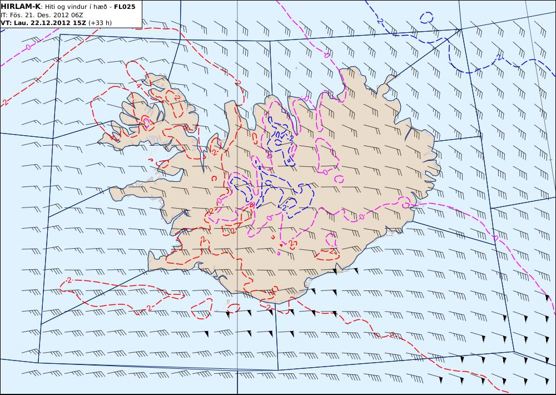
Task: Click the HIRLAM-K model name in the legend
Action: pos(21,7)
